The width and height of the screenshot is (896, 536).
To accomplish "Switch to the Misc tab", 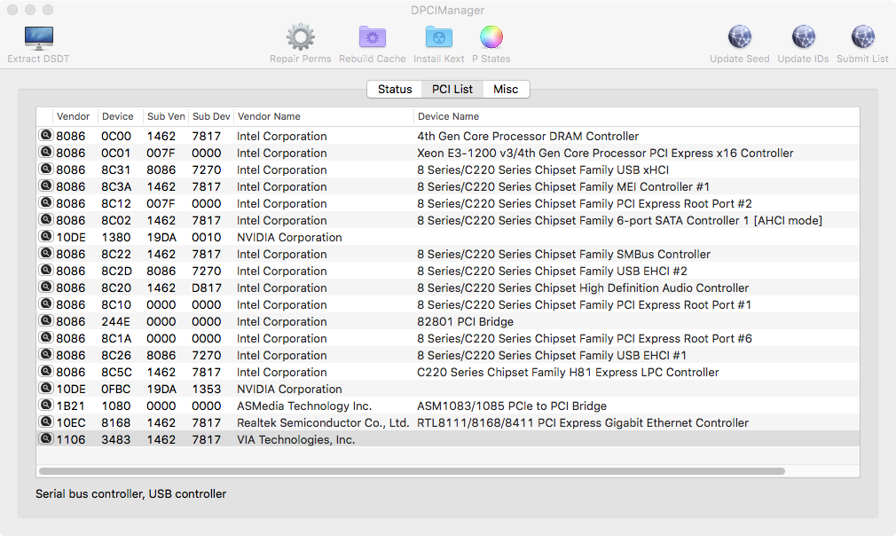I will (x=506, y=89).
